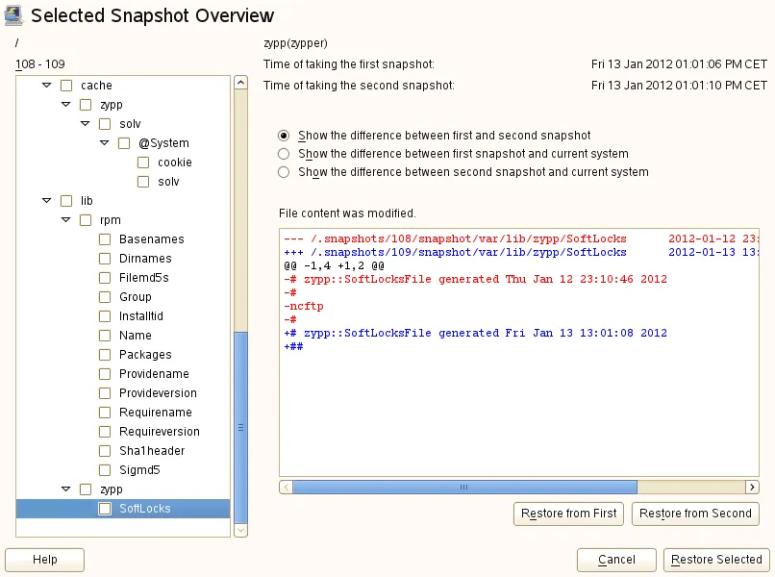Check the Basenames entry
Viewport: 775px width, 577px height.
(104, 238)
